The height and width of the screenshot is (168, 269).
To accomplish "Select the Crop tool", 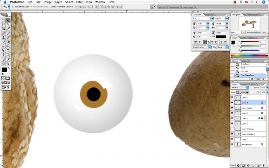I will pos(3,29).
